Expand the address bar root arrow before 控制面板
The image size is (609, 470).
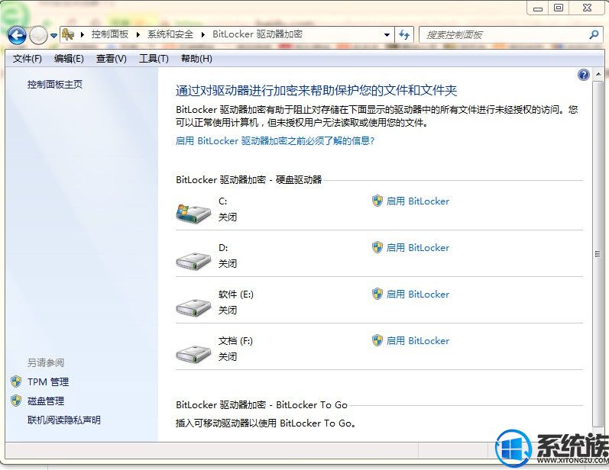[82, 34]
